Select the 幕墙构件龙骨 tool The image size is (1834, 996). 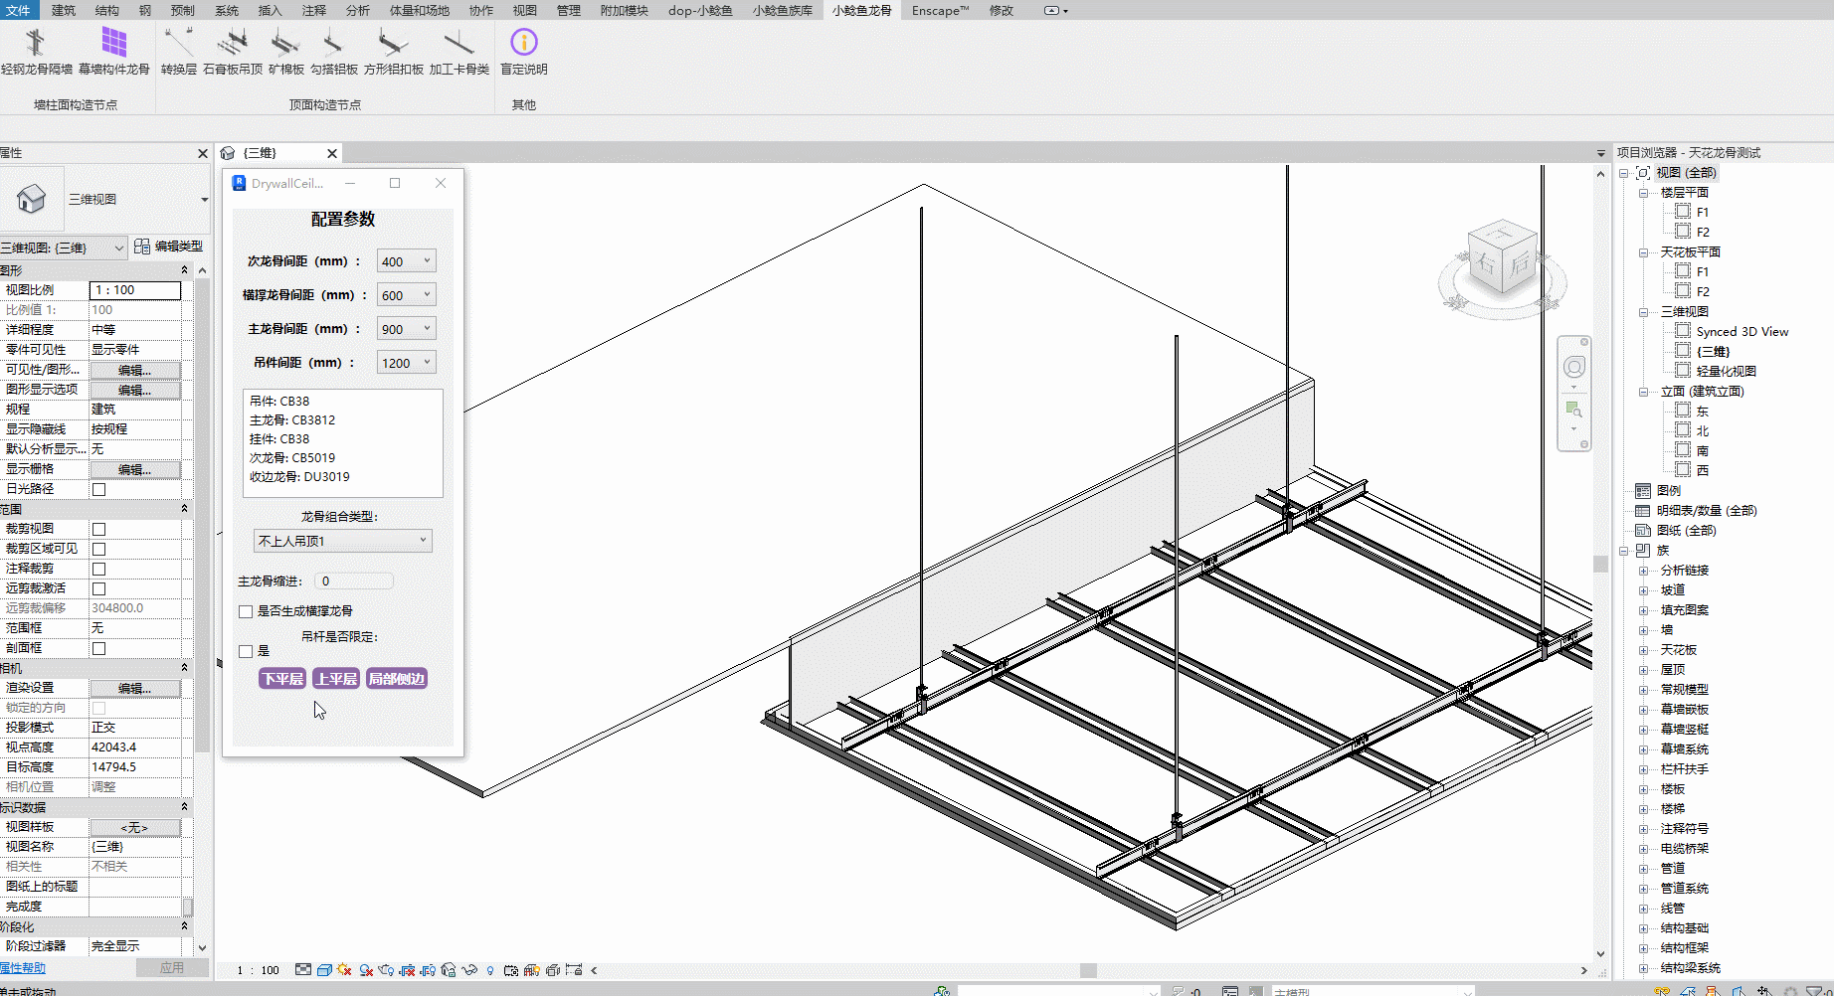(114, 45)
